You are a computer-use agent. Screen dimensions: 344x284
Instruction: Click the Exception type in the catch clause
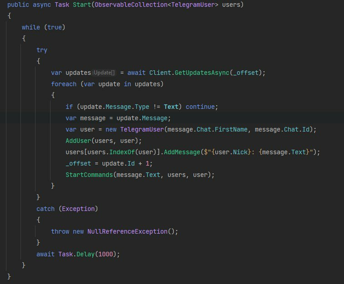78,209
